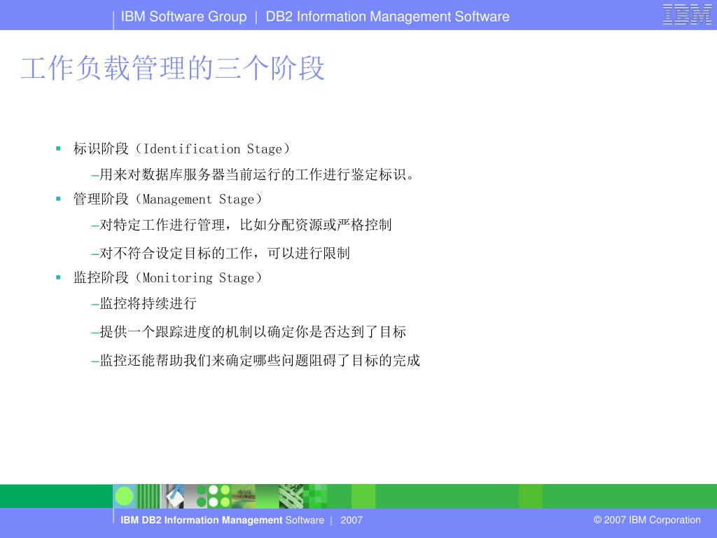717x538 pixels.
Task: Click footer text IBM DB2 Information Management Software
Action: coord(222,520)
